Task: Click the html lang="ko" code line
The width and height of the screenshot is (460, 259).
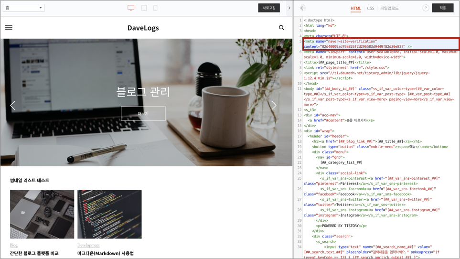Action: pyautogui.click(x=320, y=25)
